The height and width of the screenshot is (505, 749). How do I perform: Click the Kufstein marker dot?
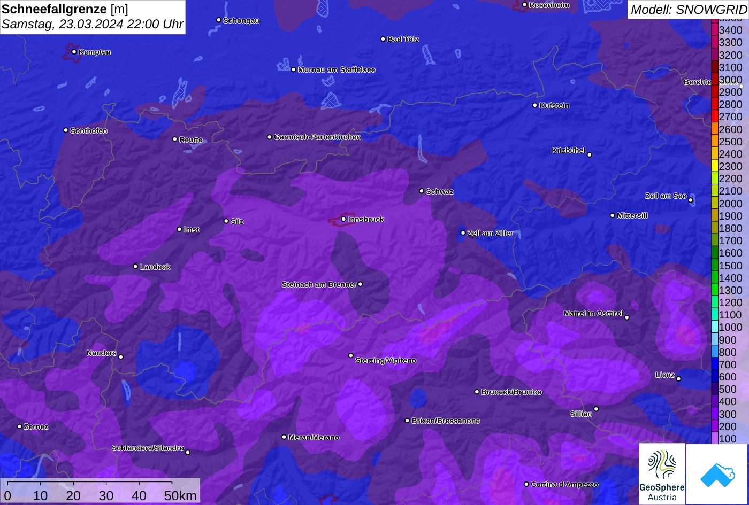(534, 105)
